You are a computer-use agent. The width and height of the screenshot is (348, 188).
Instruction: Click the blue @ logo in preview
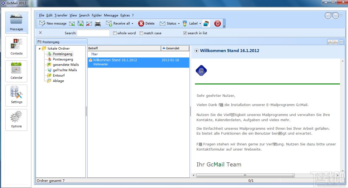201,71
